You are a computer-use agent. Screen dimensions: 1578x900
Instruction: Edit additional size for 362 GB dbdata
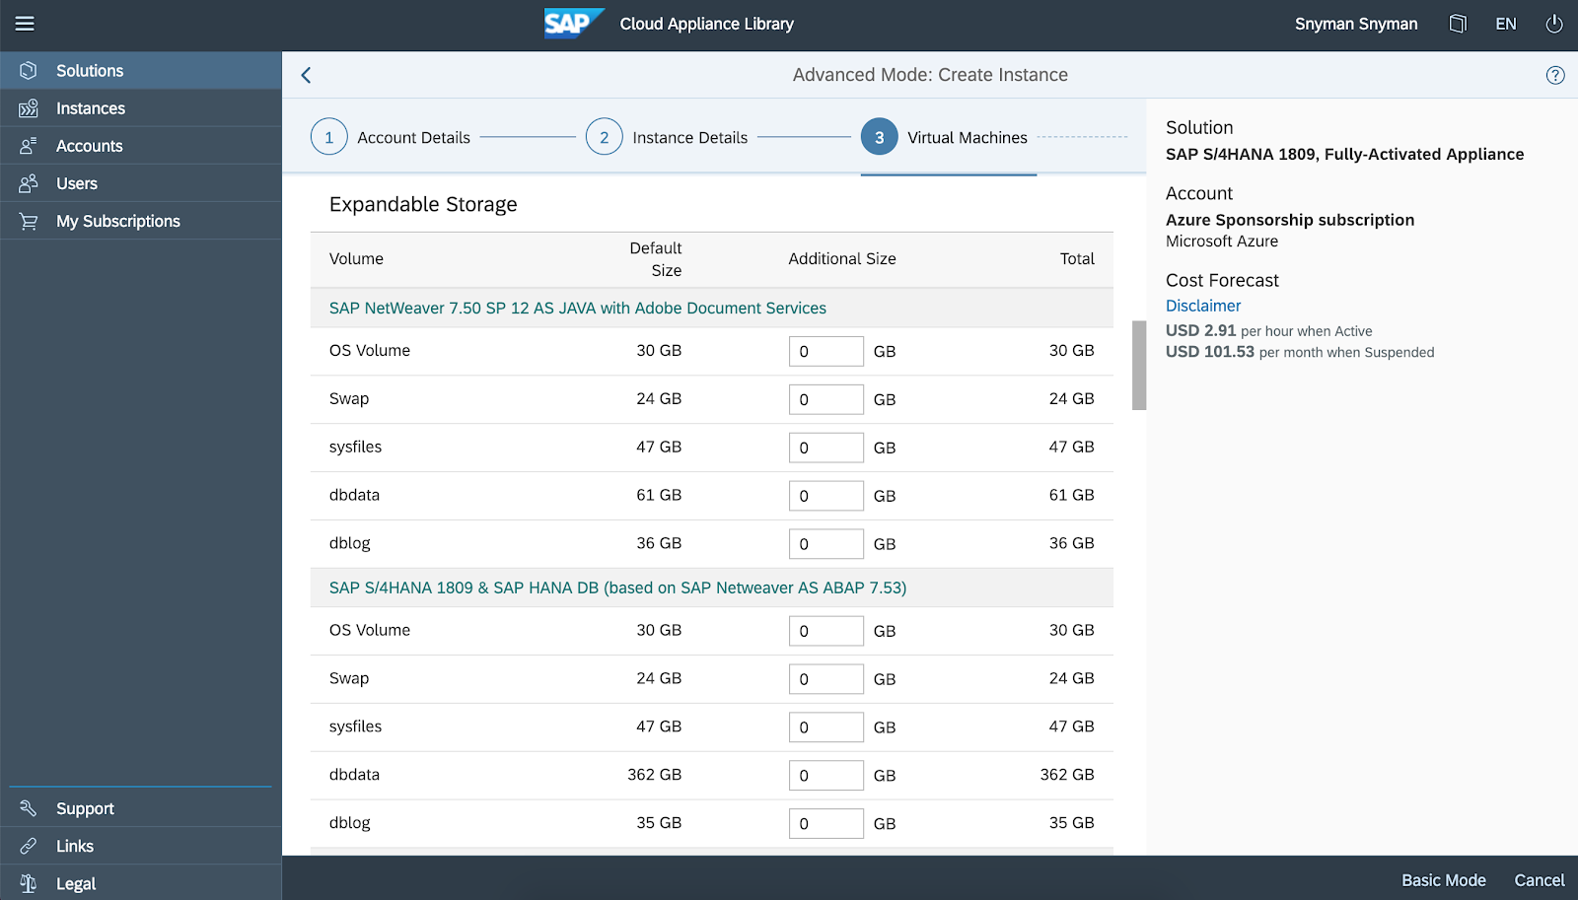pos(826,776)
